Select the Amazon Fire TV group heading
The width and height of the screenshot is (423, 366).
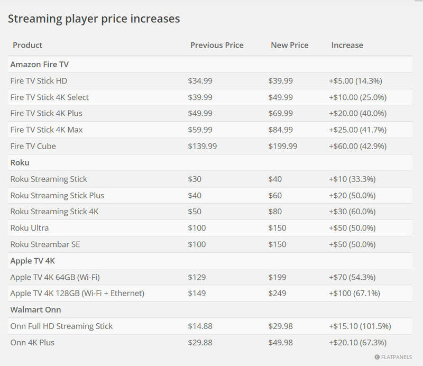tap(39, 65)
